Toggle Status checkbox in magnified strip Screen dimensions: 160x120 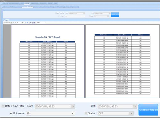[86, 113]
